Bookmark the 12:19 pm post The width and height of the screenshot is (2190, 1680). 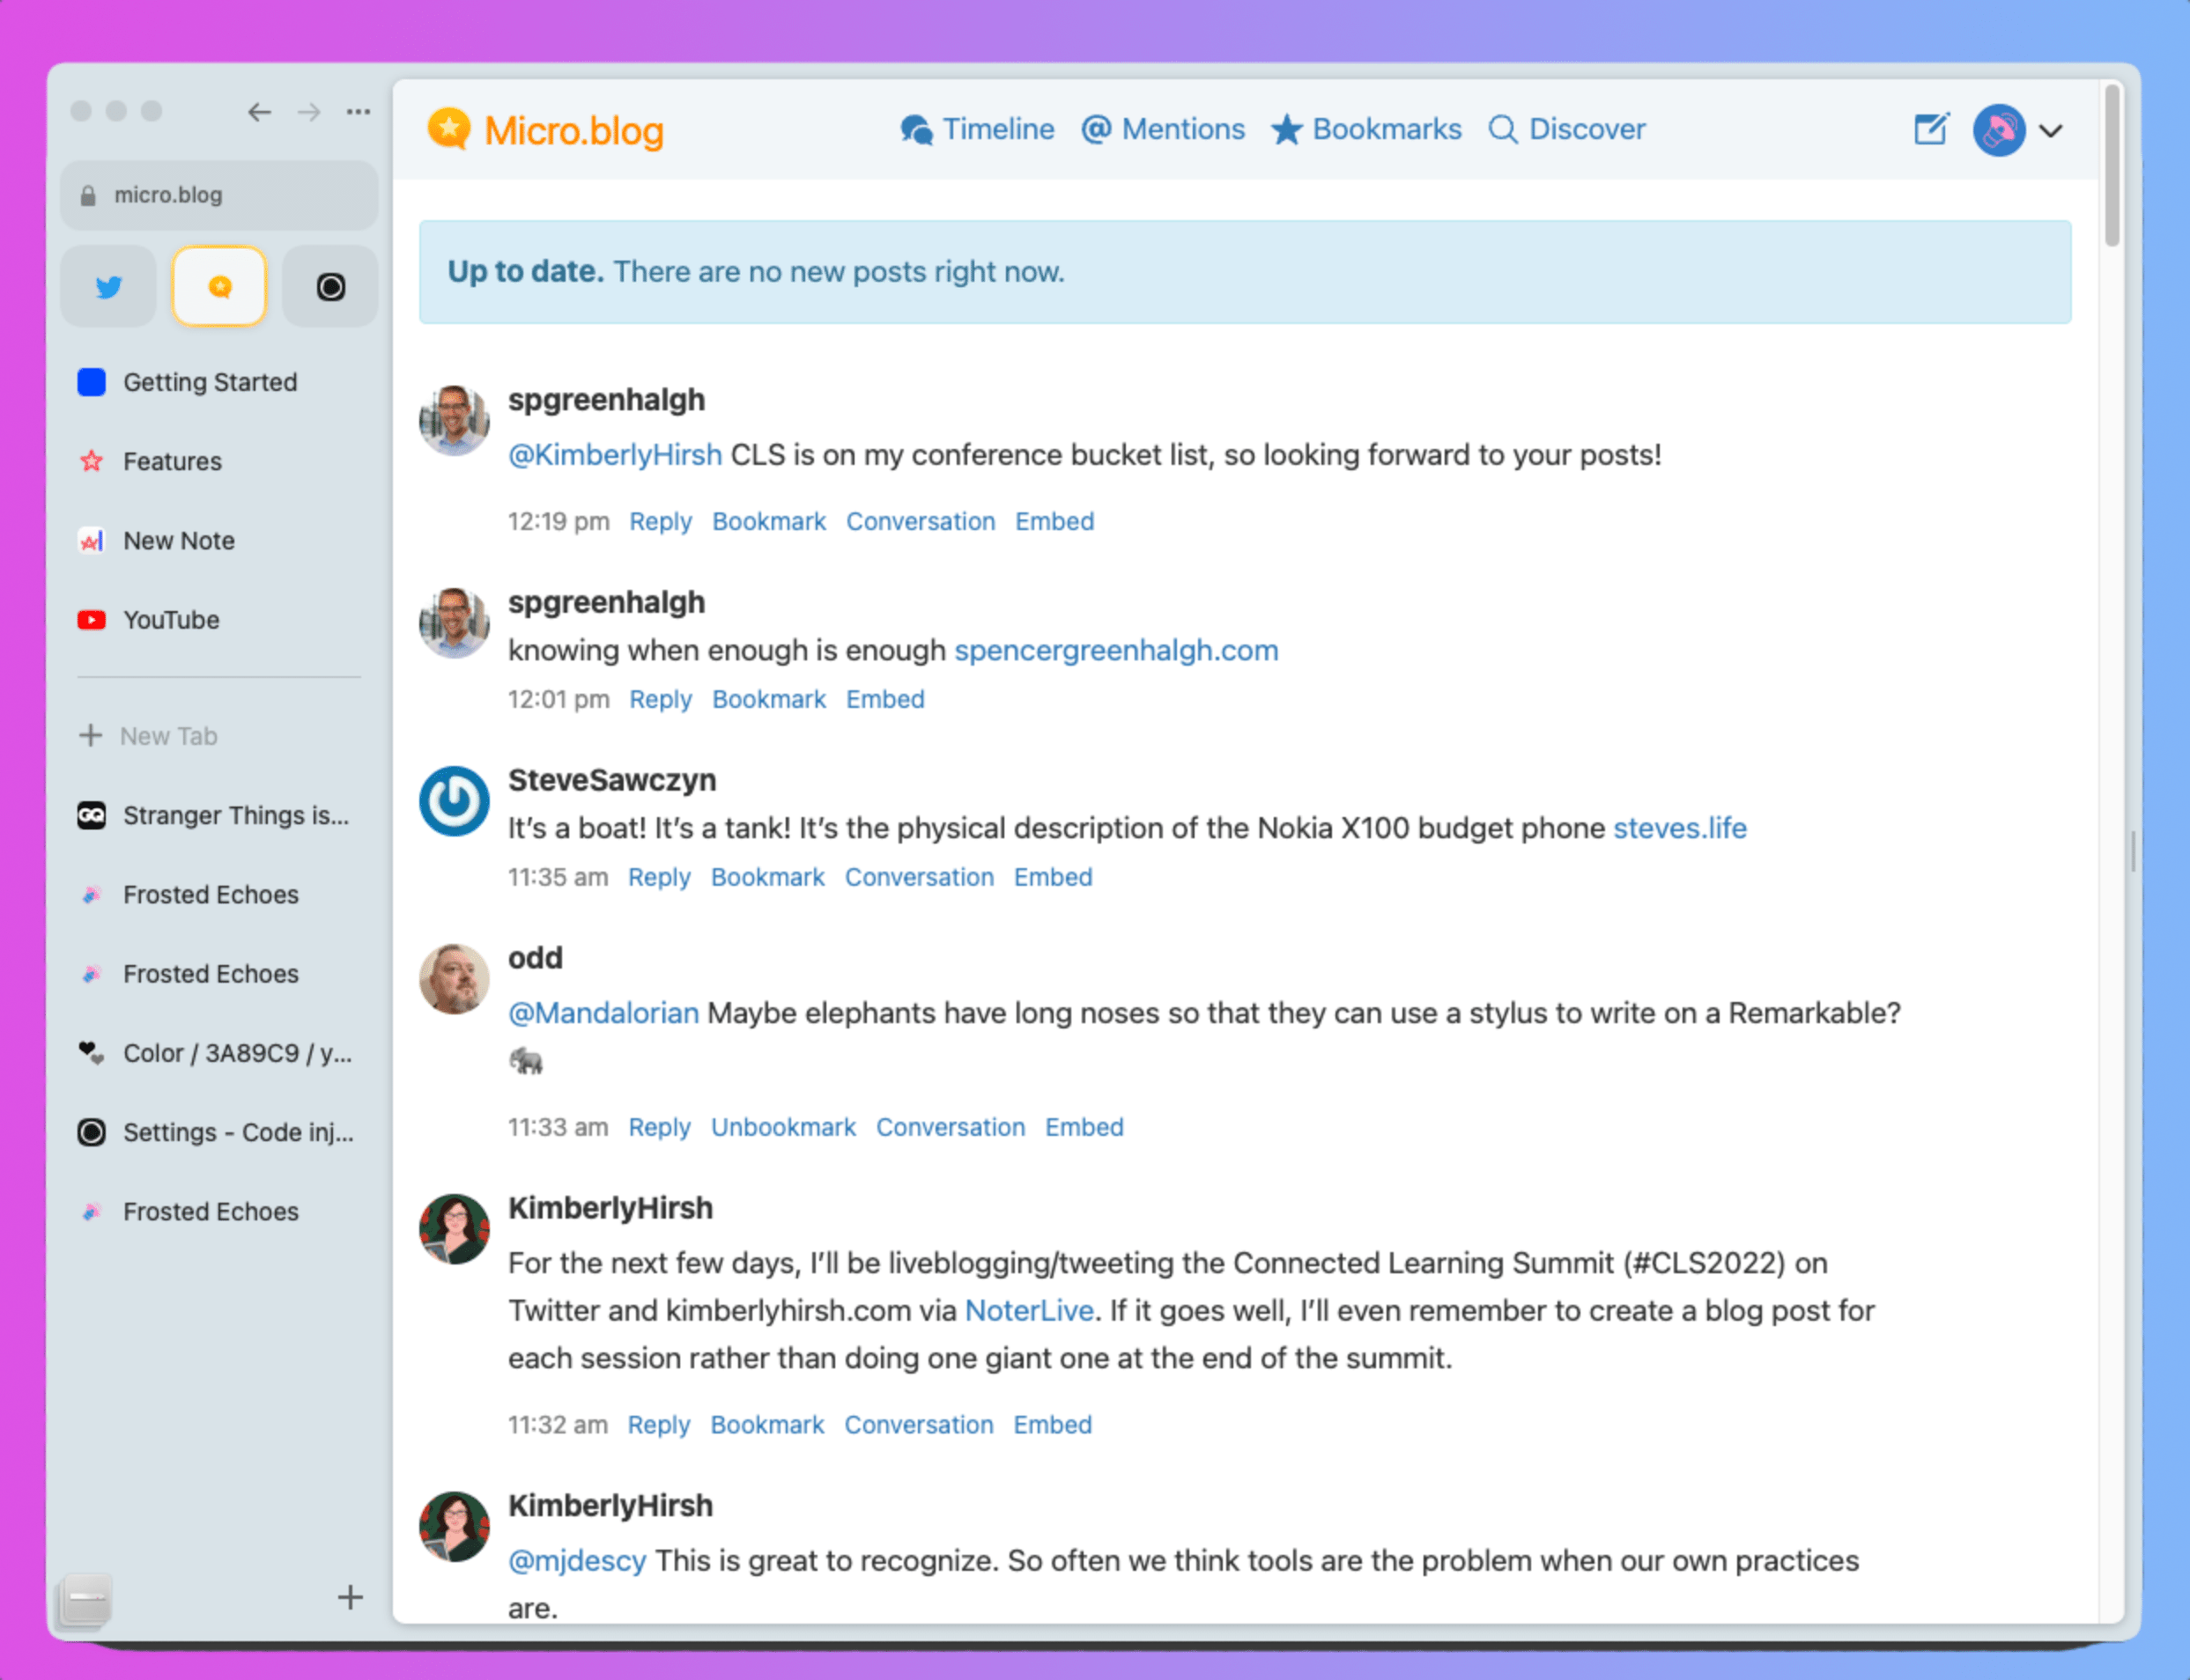pyautogui.click(x=769, y=521)
